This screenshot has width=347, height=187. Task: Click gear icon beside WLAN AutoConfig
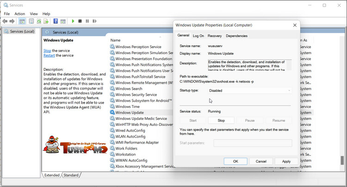[112, 137]
